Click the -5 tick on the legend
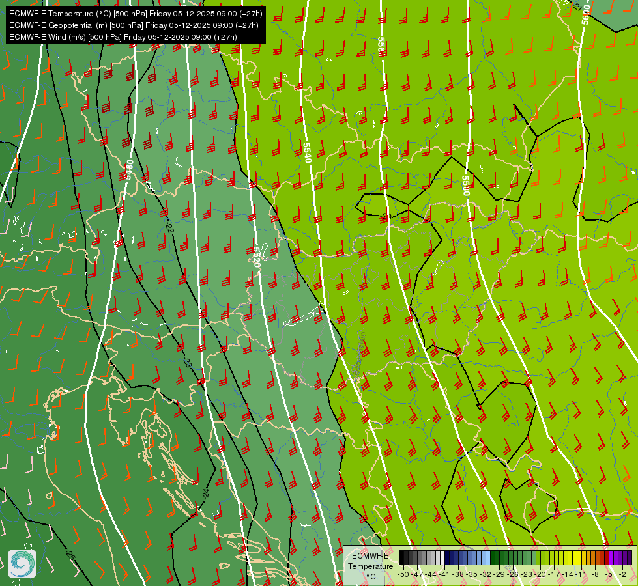Screen dimensions: 638x586 pyautogui.click(x=609, y=574)
